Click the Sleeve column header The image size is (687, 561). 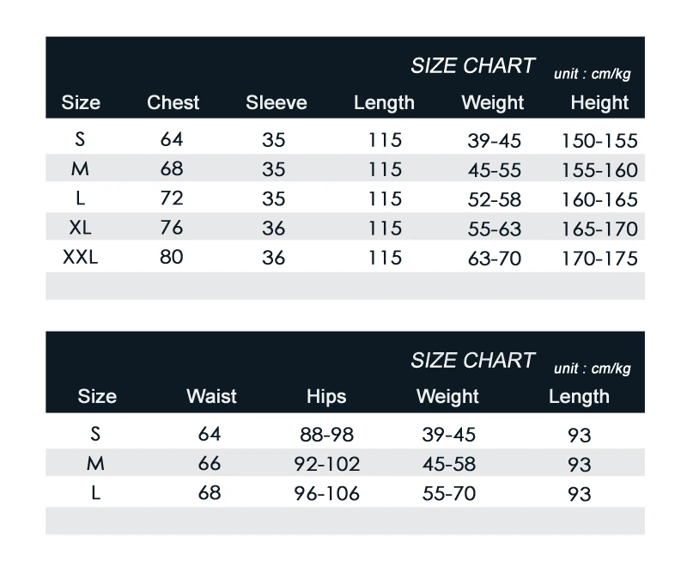277,102
